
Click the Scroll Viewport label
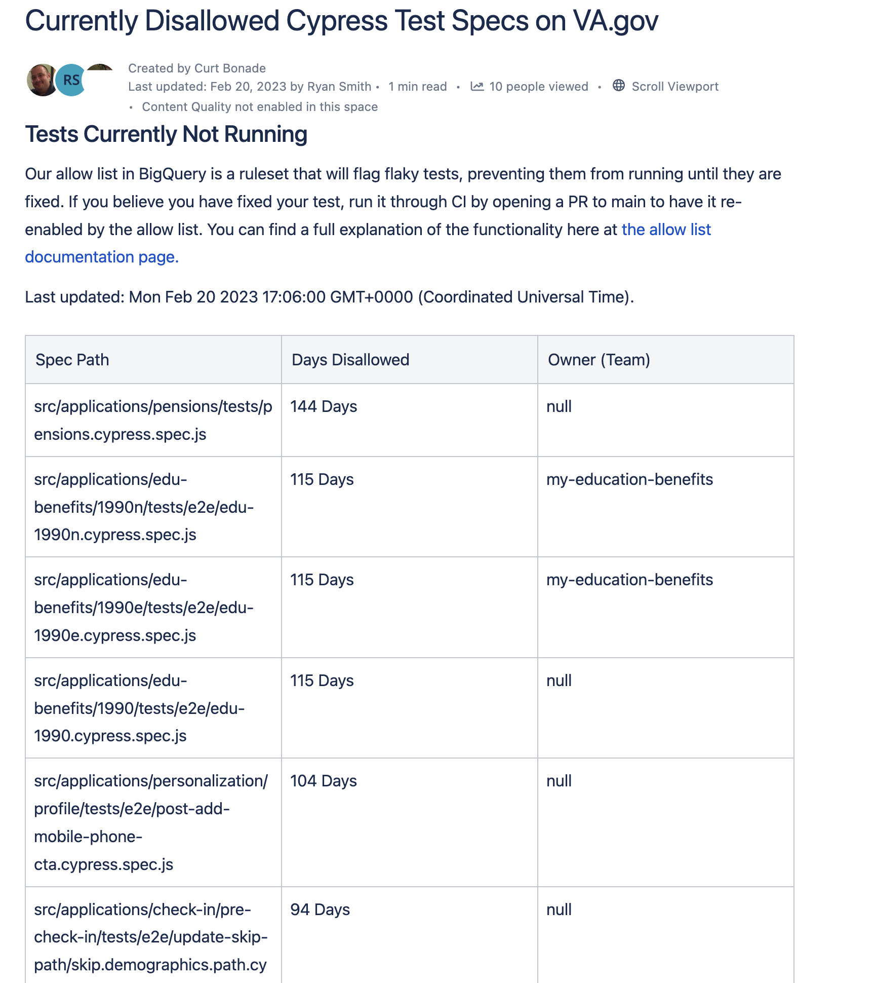point(674,87)
